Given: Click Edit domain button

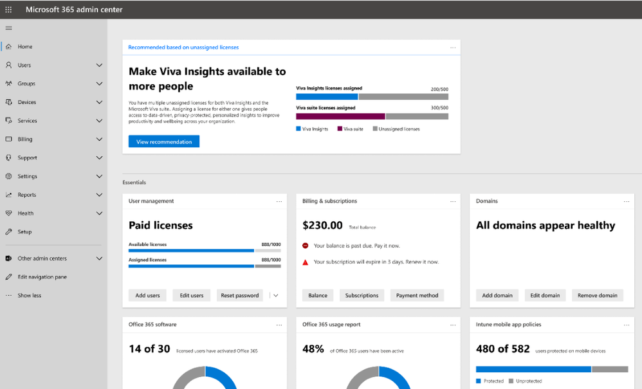Looking at the screenshot, I should pos(545,295).
